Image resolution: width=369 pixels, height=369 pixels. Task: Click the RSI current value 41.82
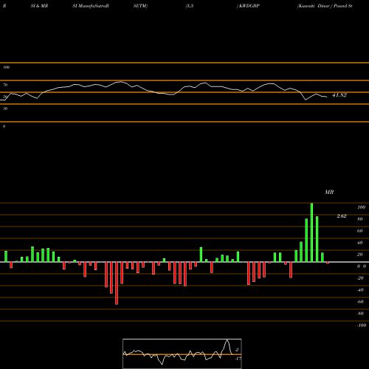tap(339, 95)
